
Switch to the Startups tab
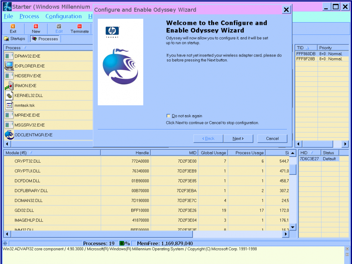15,39
